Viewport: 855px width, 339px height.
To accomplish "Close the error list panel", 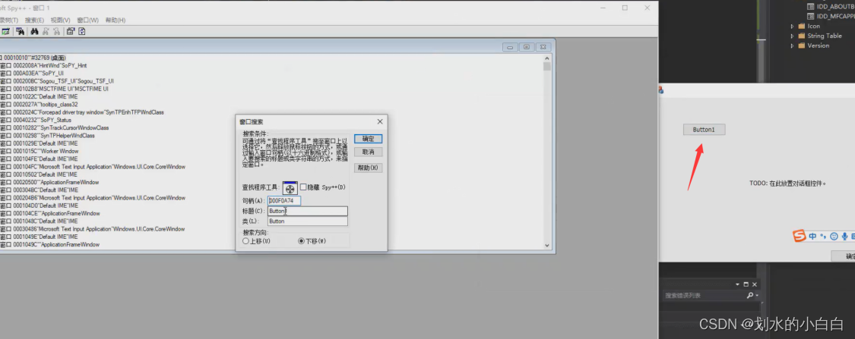I will pos(755,284).
